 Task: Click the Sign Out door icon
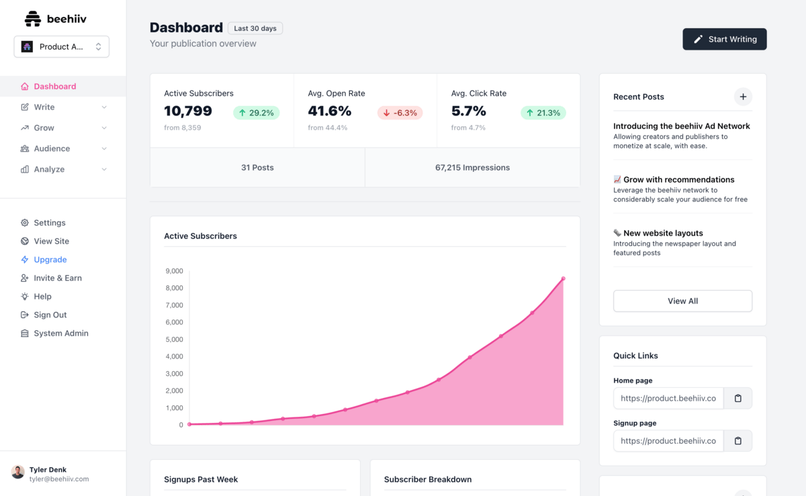(x=25, y=315)
